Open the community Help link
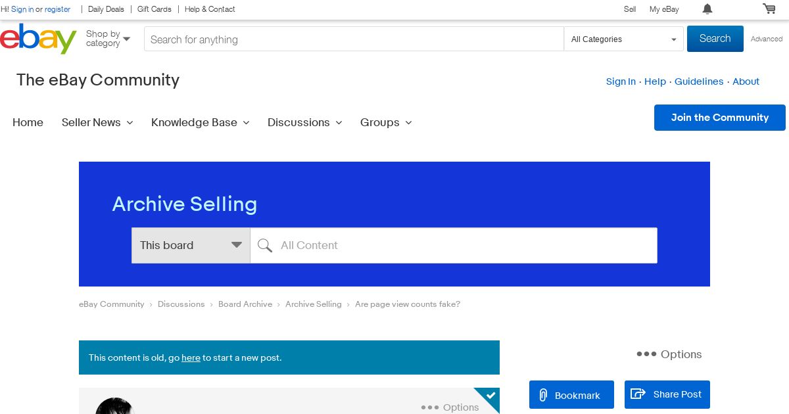The width and height of the screenshot is (789, 414). click(655, 81)
